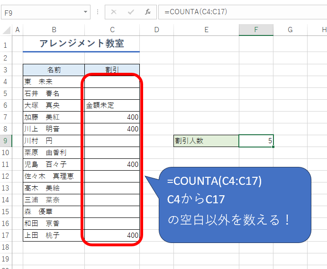Click the 金額未定 cell
327x269 pixels.
pos(112,105)
